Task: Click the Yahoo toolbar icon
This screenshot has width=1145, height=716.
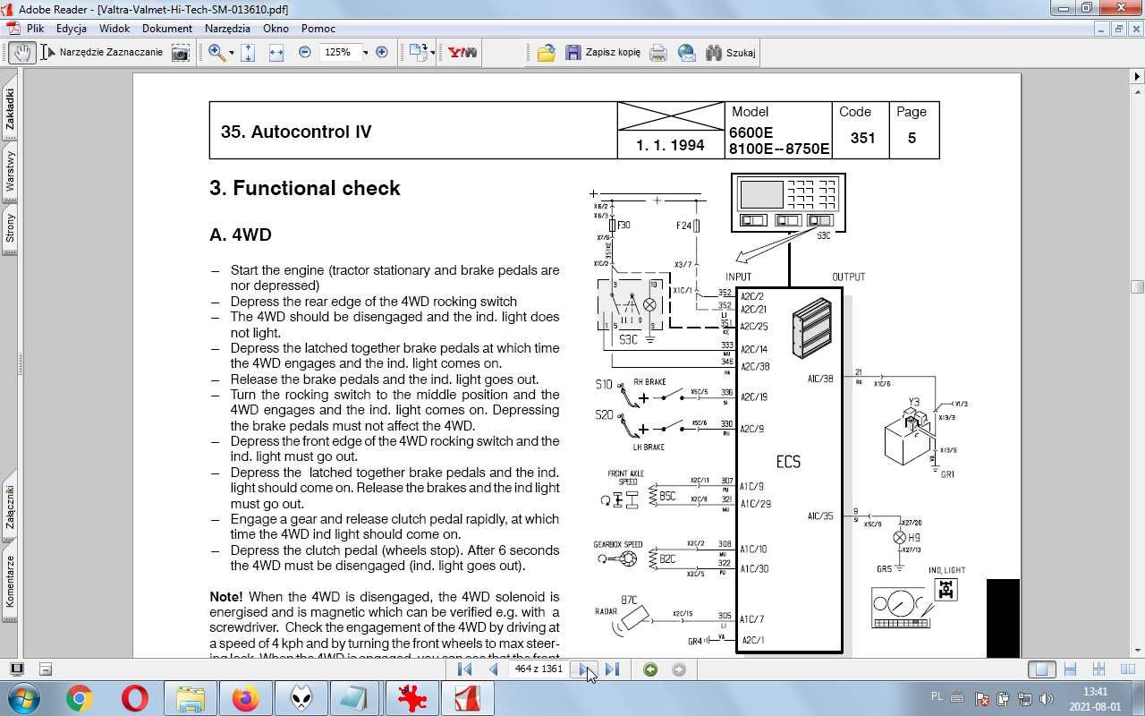Action: [462, 53]
